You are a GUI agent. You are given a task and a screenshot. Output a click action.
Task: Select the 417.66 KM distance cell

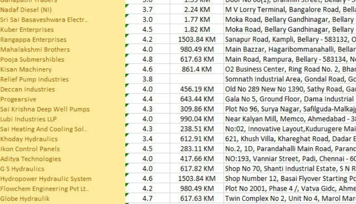pyautogui.click(x=197, y=159)
